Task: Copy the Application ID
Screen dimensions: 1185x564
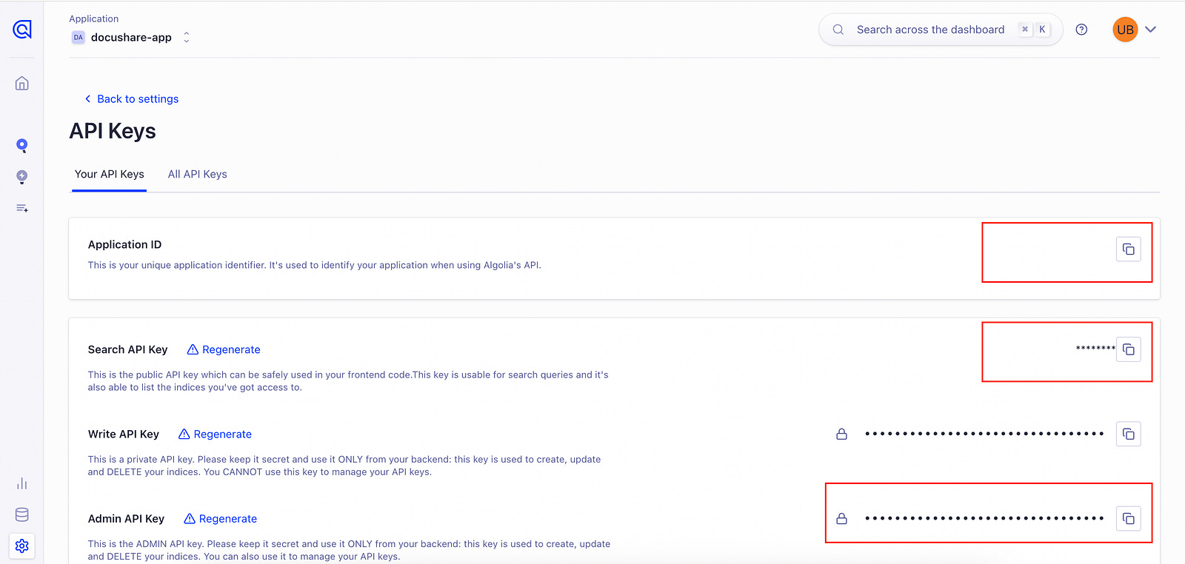Action: click(1128, 249)
